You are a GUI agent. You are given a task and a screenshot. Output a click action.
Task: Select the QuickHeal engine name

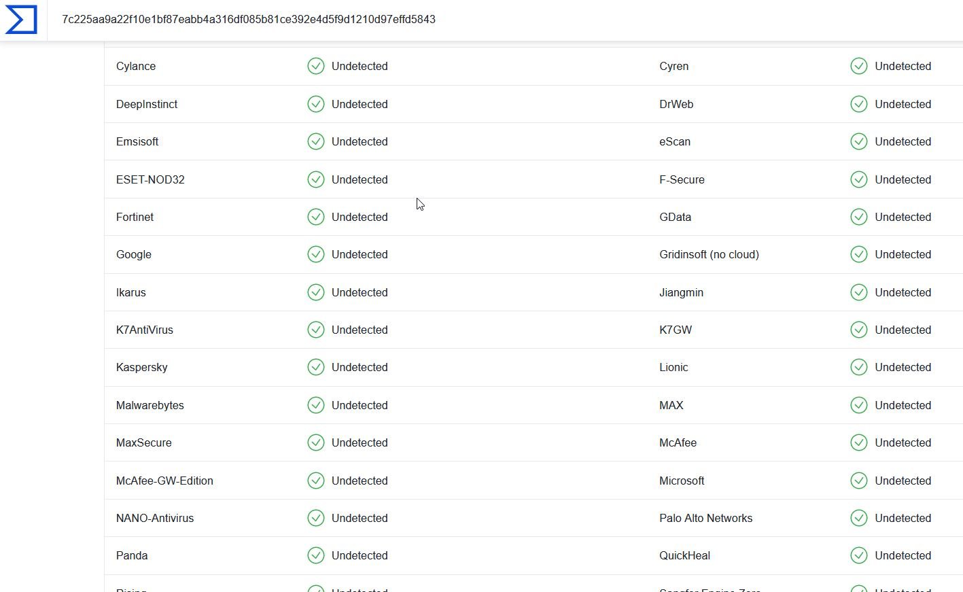(684, 555)
